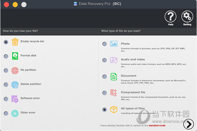Screen dimensions: 197x131
Task: Click the JPG, PNG, tiff formats description
Action: click(x=153, y=50)
